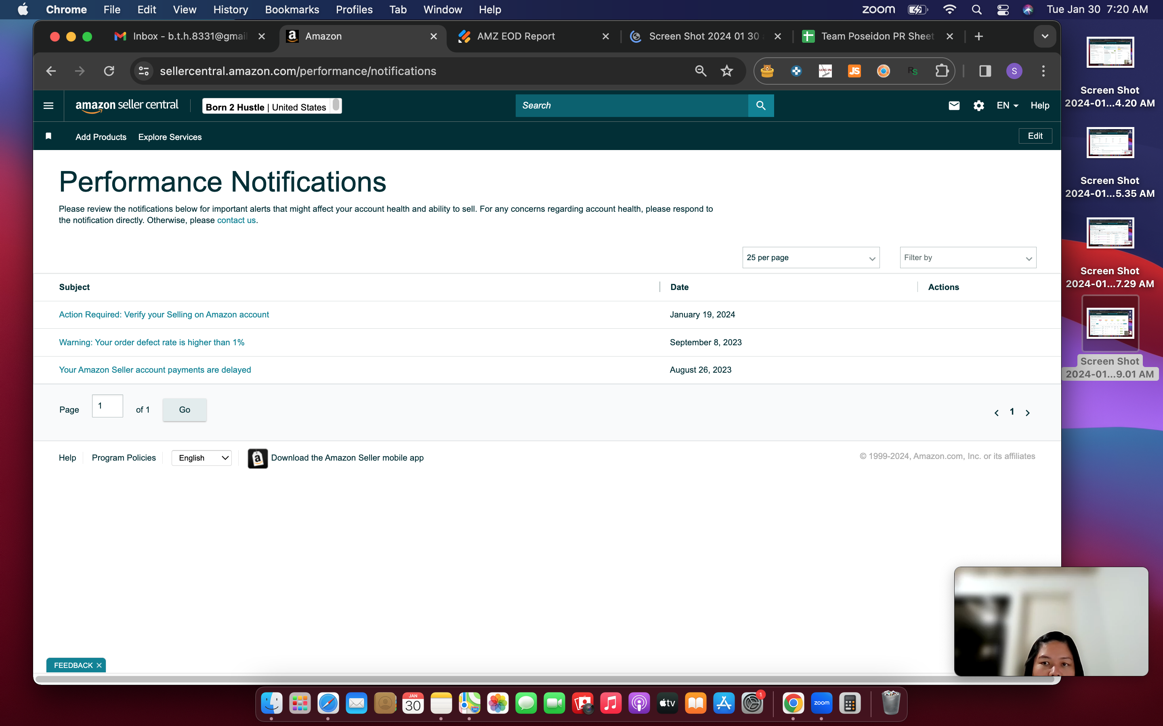Viewport: 1163px width, 726px height.
Task: Open System Preferences in the Dock
Action: coord(752,703)
